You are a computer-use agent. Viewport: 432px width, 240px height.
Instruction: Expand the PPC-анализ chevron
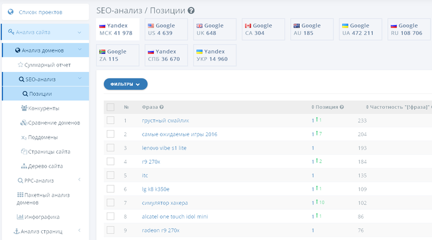(x=79, y=180)
